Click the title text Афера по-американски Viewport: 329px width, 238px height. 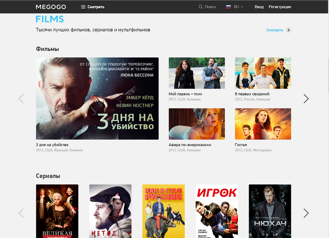coord(190,145)
